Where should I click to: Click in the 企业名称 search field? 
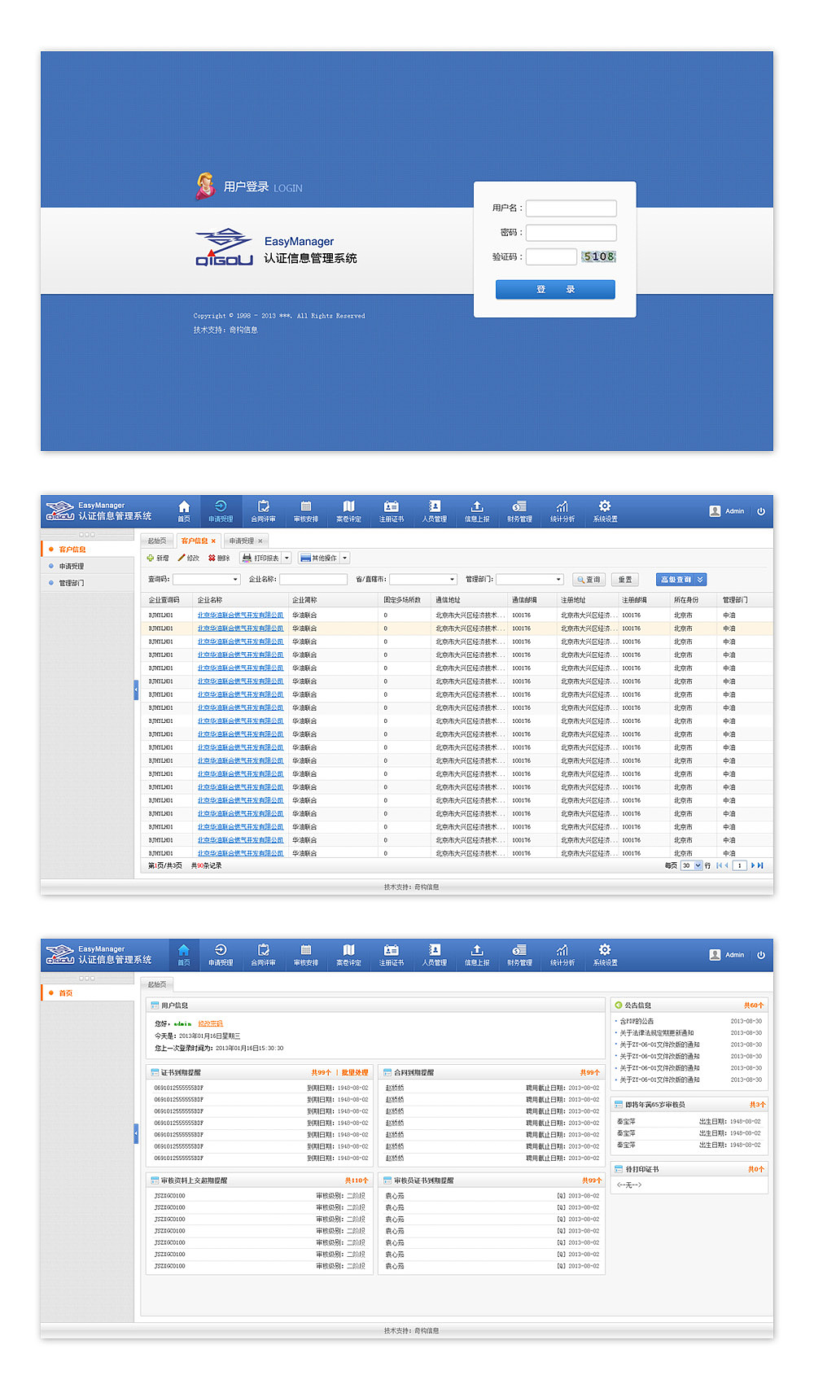click(313, 580)
